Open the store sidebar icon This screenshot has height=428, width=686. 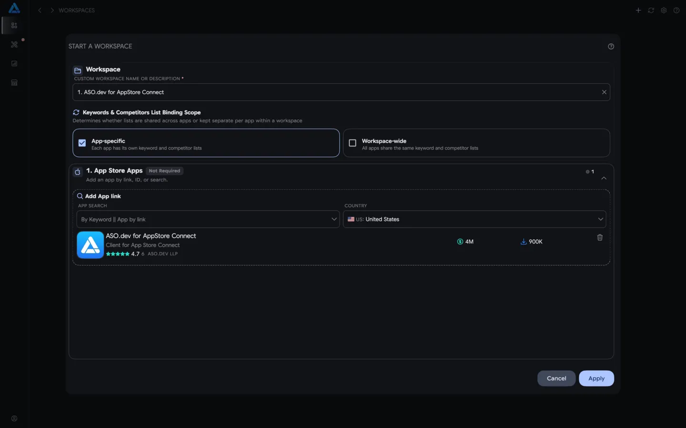(x=14, y=82)
